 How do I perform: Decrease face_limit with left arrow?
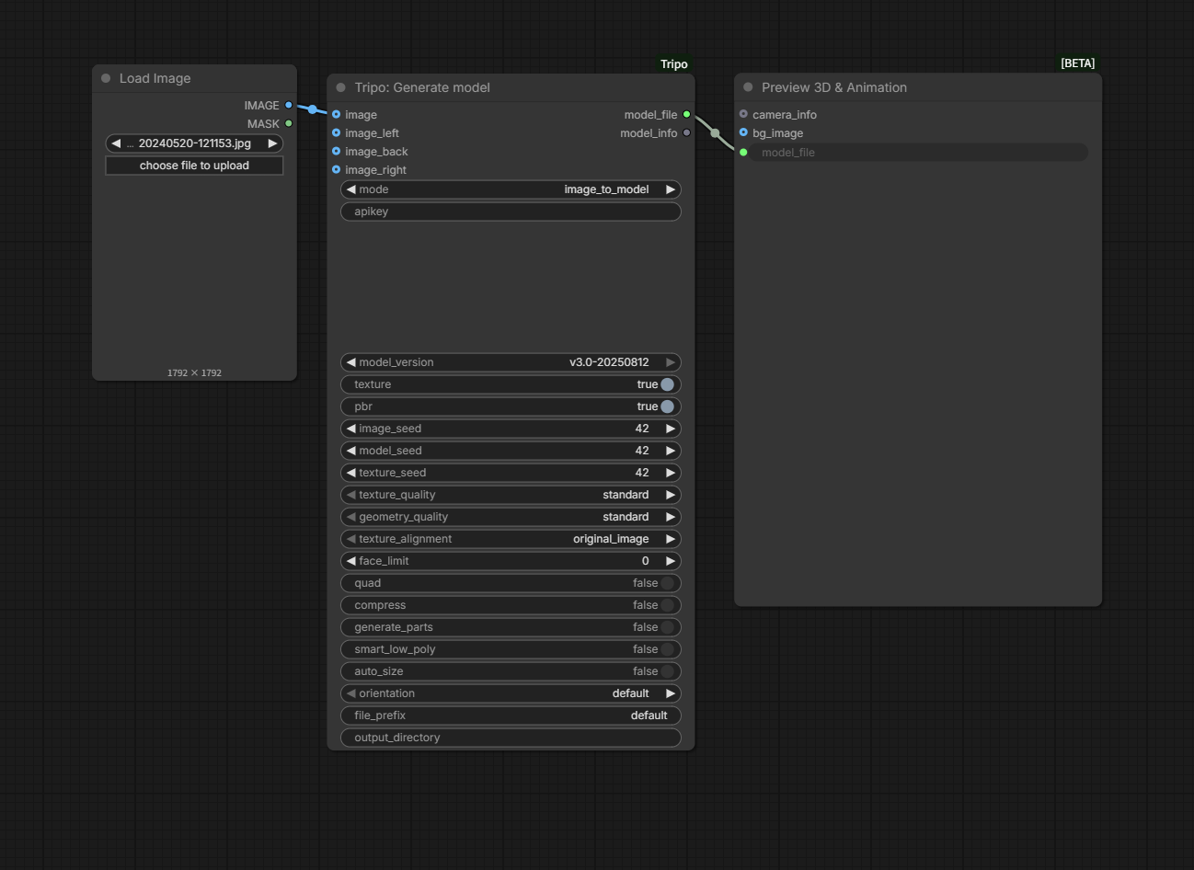[350, 561]
